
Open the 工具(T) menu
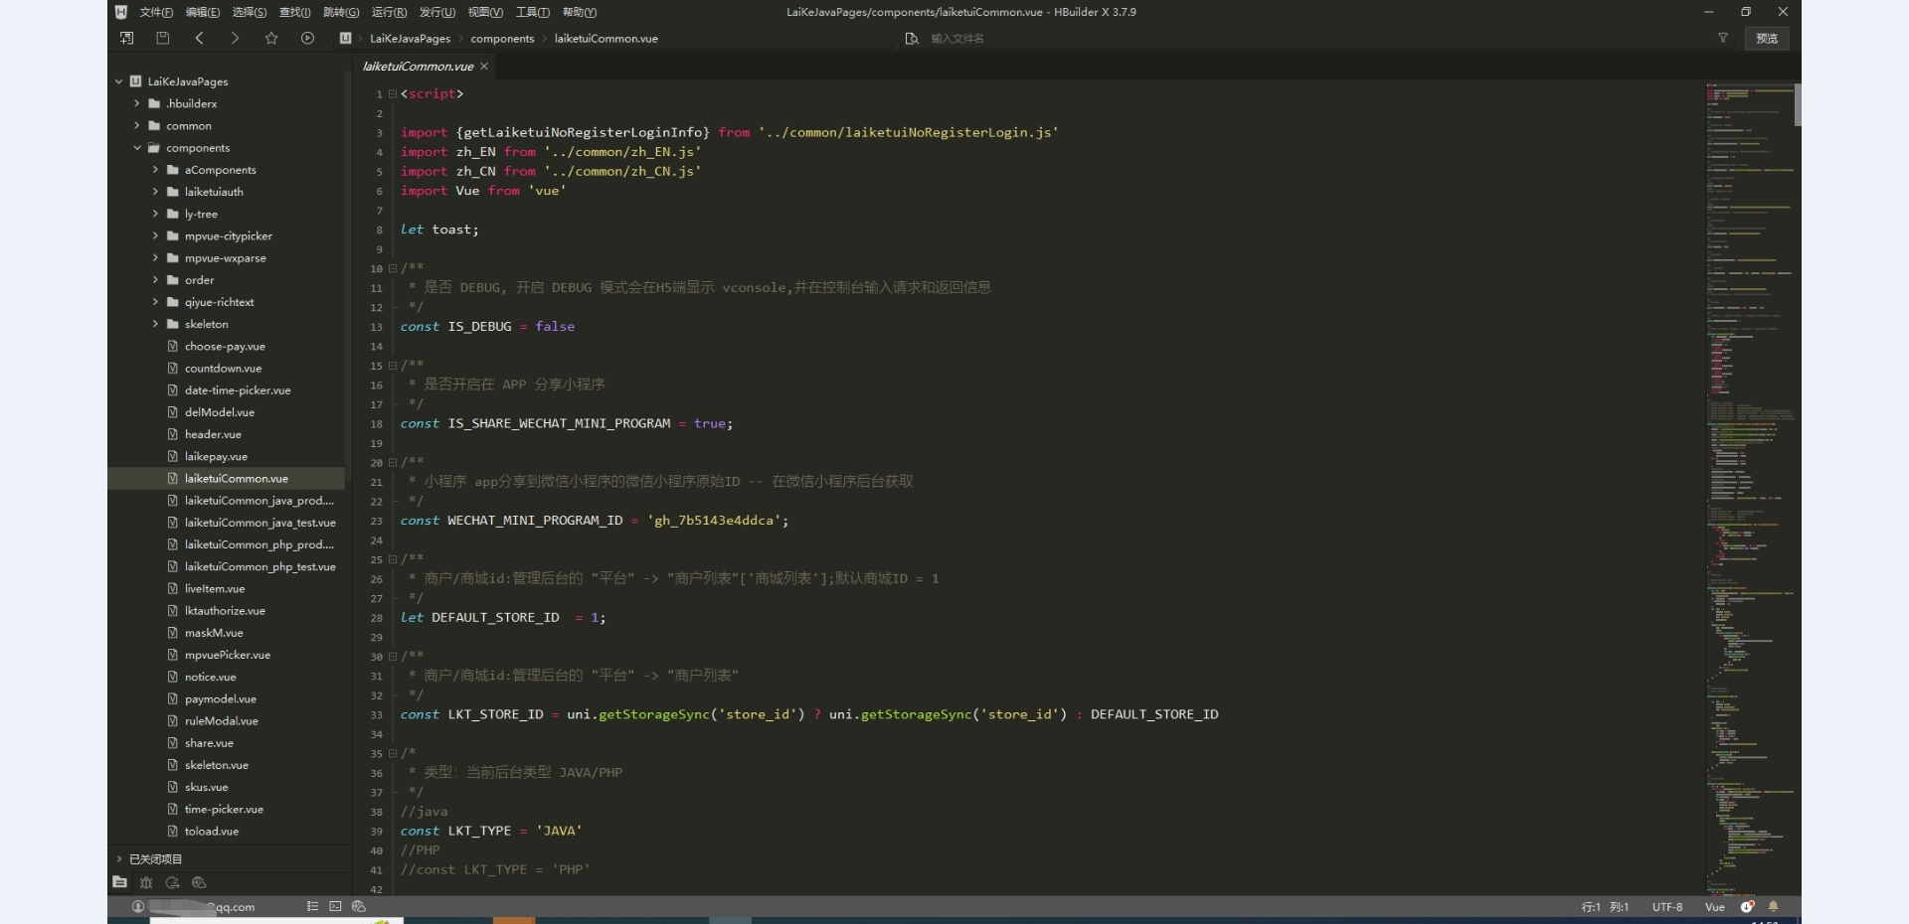coord(532,12)
